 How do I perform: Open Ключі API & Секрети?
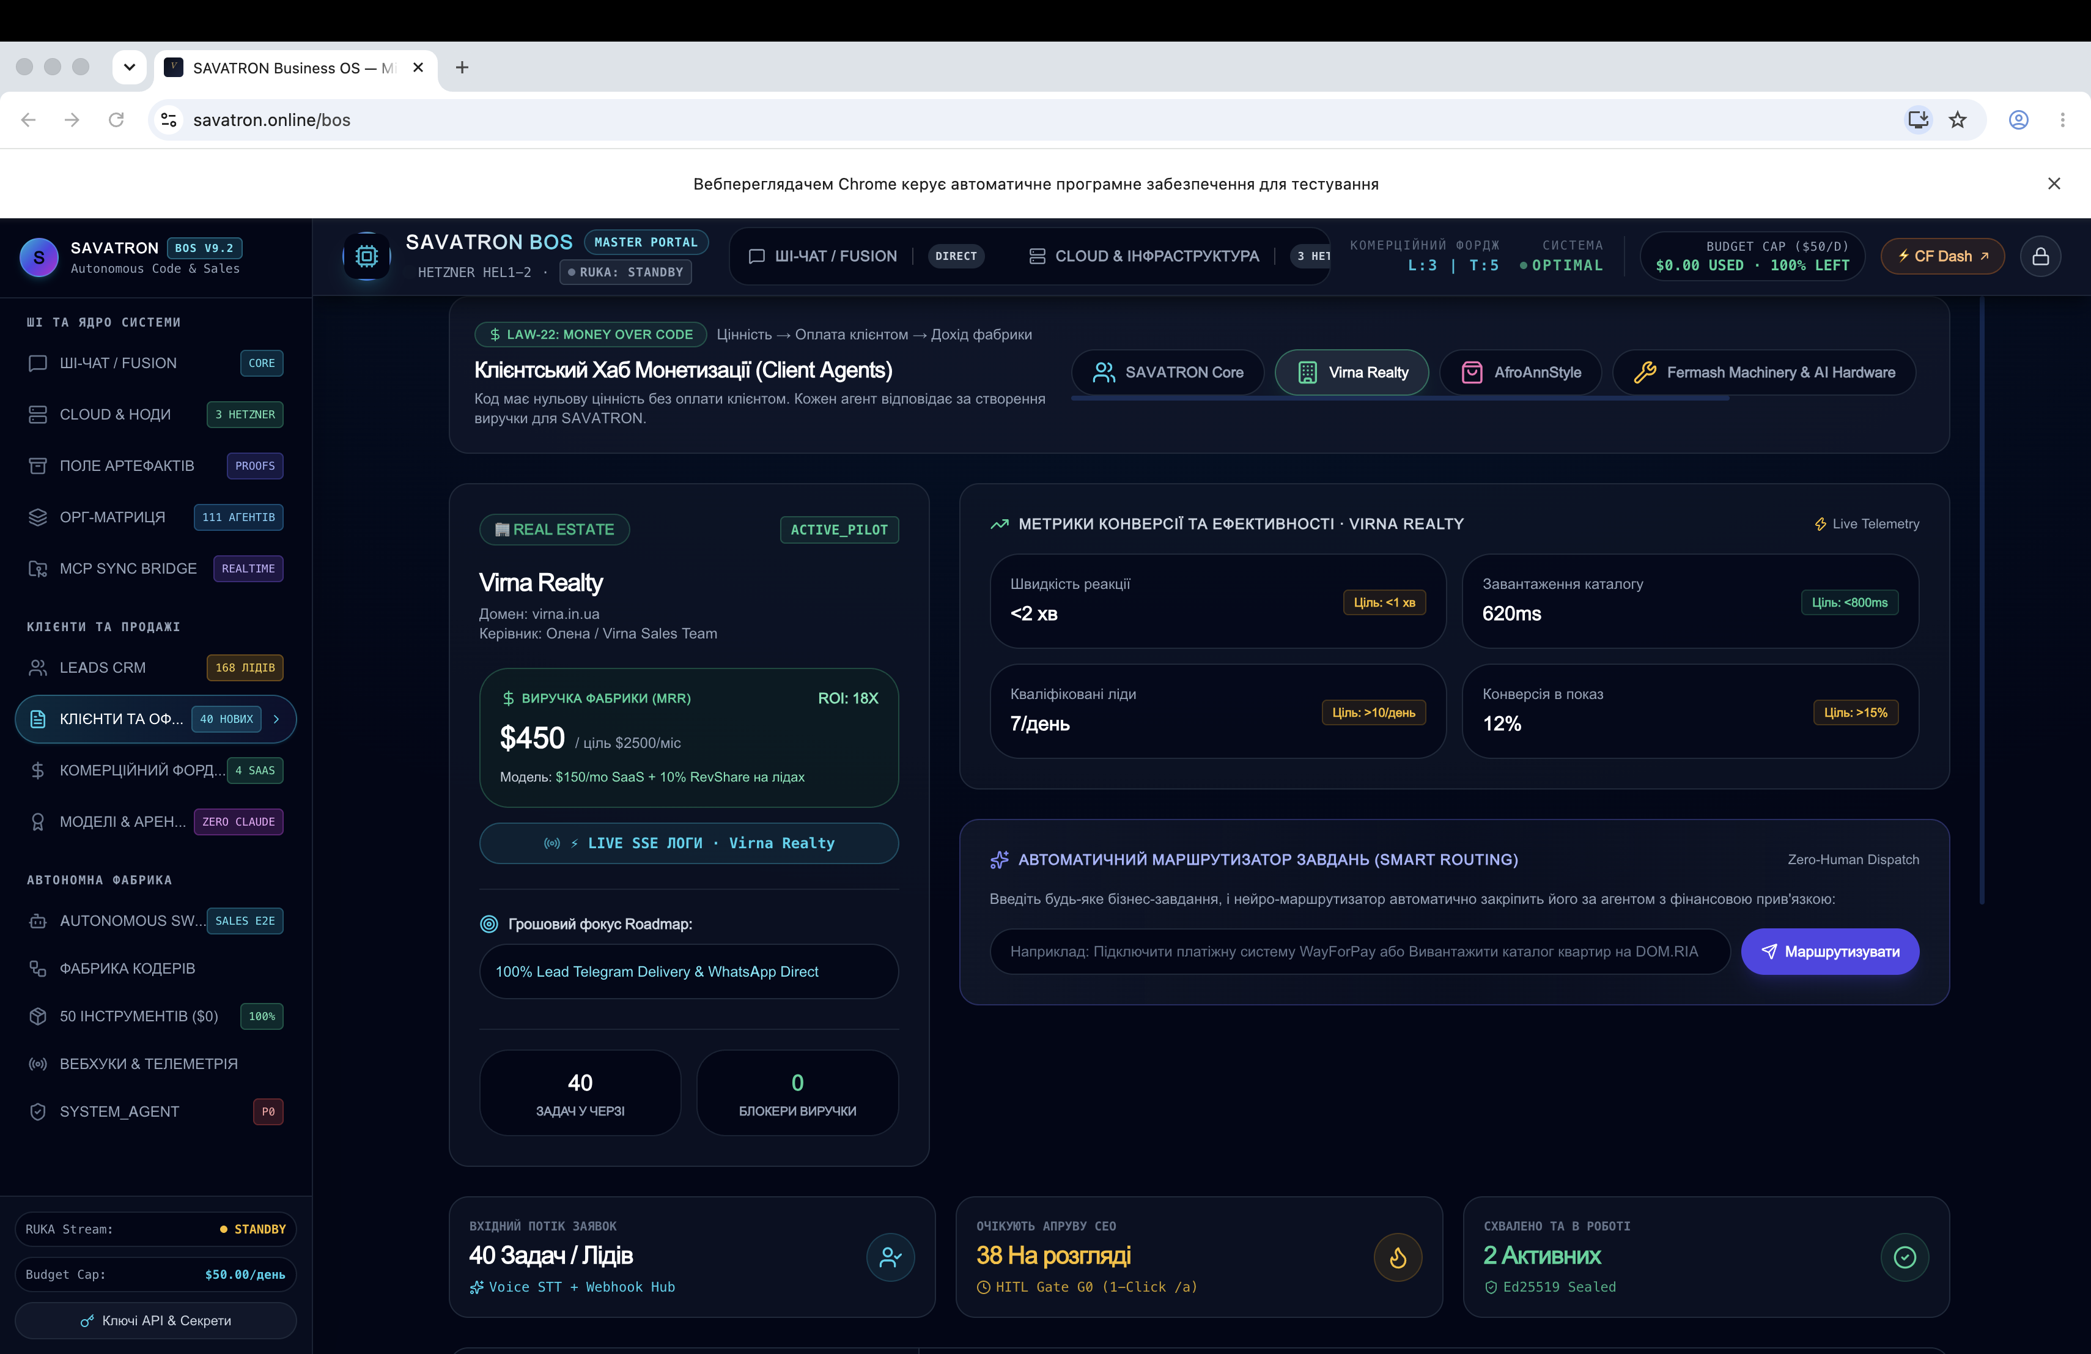(155, 1320)
